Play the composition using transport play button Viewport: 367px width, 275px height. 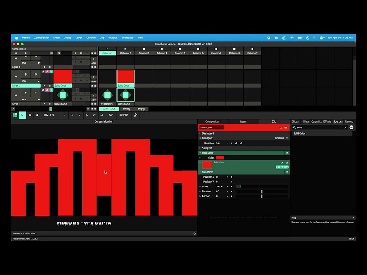point(22,115)
